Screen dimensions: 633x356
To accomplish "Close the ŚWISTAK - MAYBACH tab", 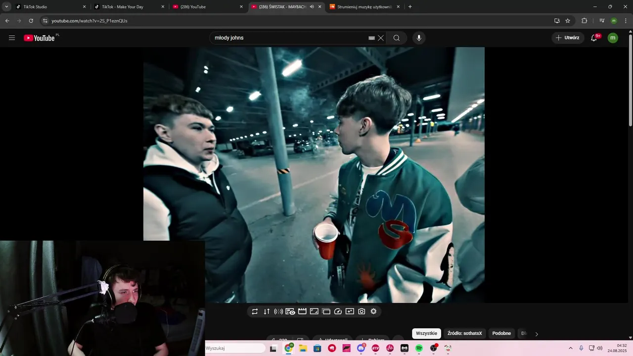I will pyautogui.click(x=319, y=7).
